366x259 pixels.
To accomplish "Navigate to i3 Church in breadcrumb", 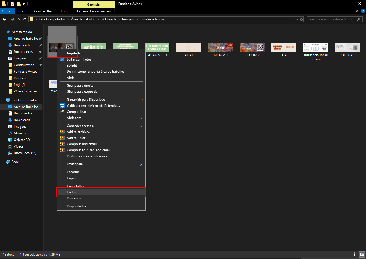I will coord(109,19).
